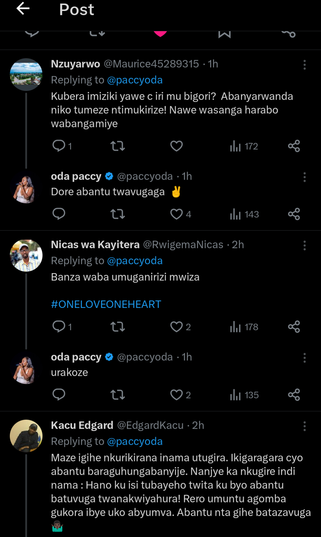Open Nzuyarwo's profile avatar
Screen dimensions: 321x537
(x=26, y=74)
